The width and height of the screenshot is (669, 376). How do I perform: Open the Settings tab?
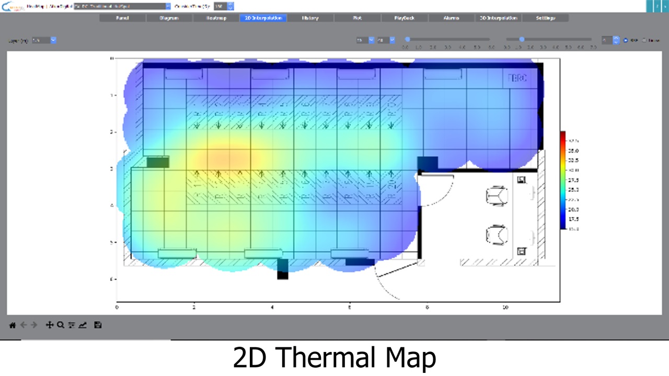pyautogui.click(x=545, y=18)
